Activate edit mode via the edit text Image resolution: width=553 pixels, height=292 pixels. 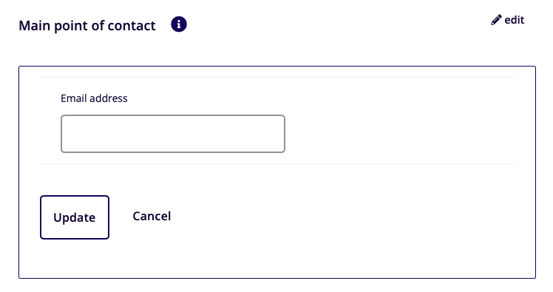[x=515, y=20]
